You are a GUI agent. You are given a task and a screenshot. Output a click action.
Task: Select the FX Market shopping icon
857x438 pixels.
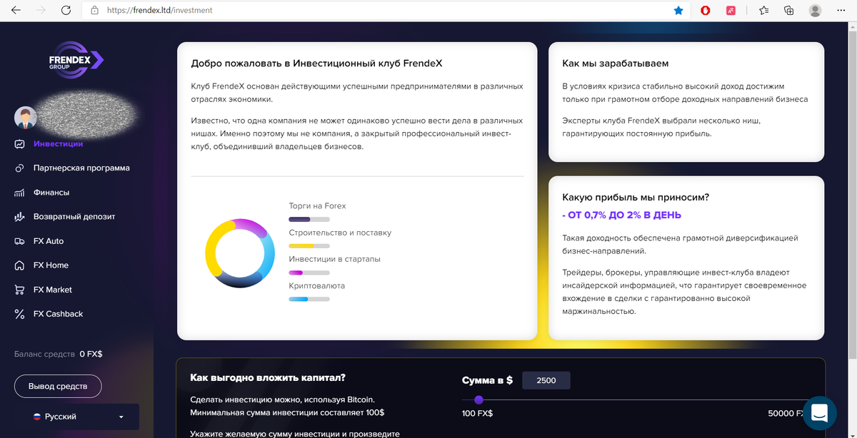pos(20,289)
